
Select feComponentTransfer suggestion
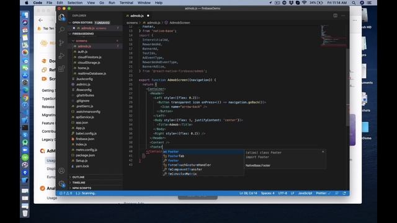[203, 169]
